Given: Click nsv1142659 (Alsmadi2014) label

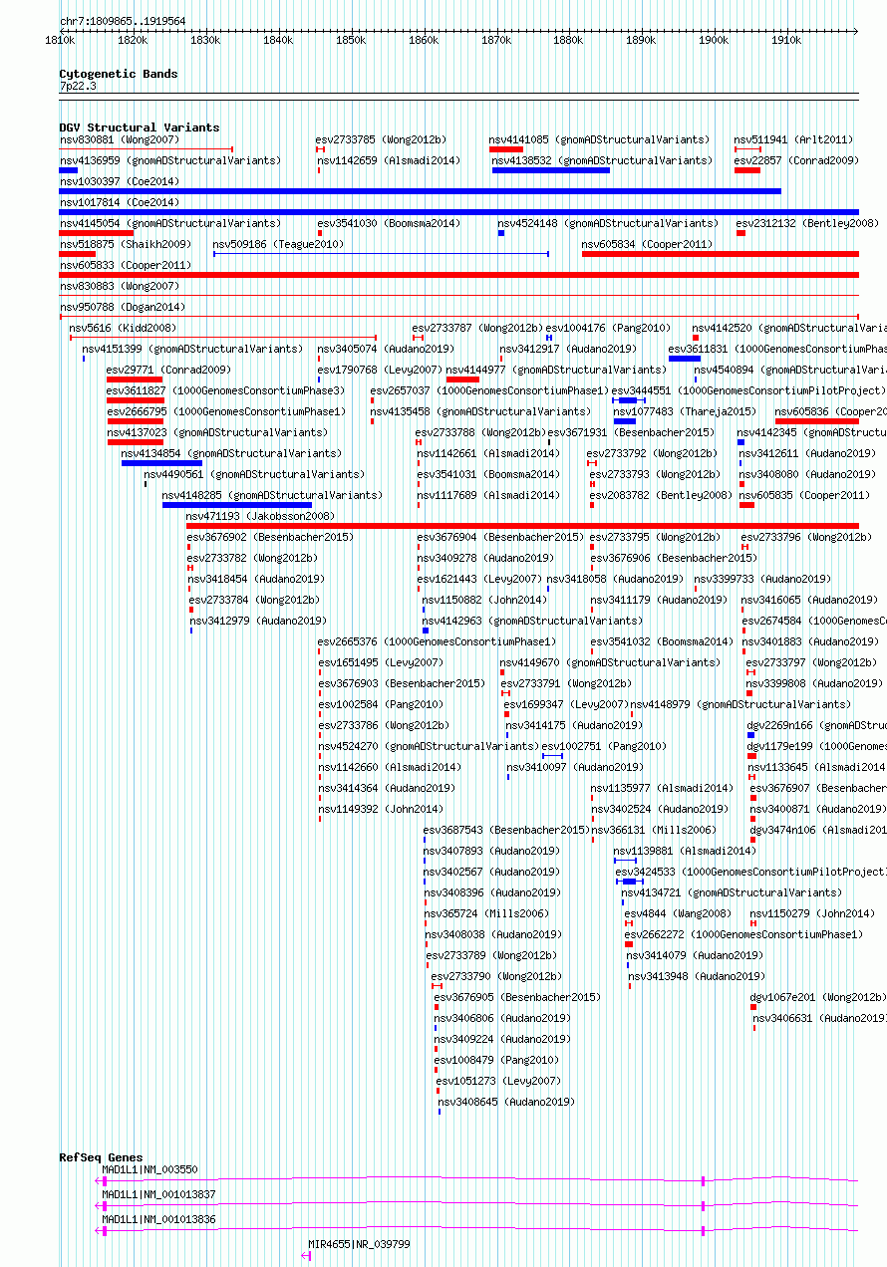Looking at the screenshot, I should click(x=389, y=160).
